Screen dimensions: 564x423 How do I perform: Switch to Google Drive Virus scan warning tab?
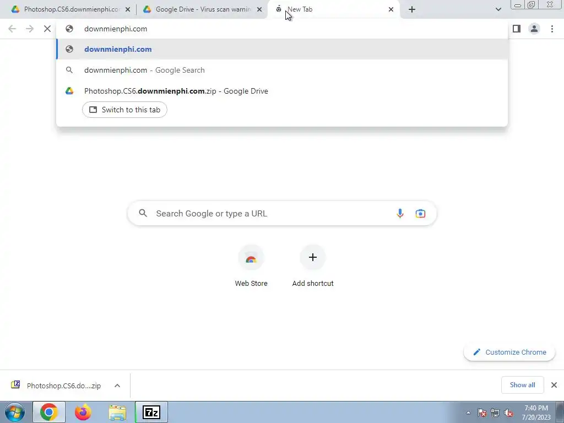[203, 10]
